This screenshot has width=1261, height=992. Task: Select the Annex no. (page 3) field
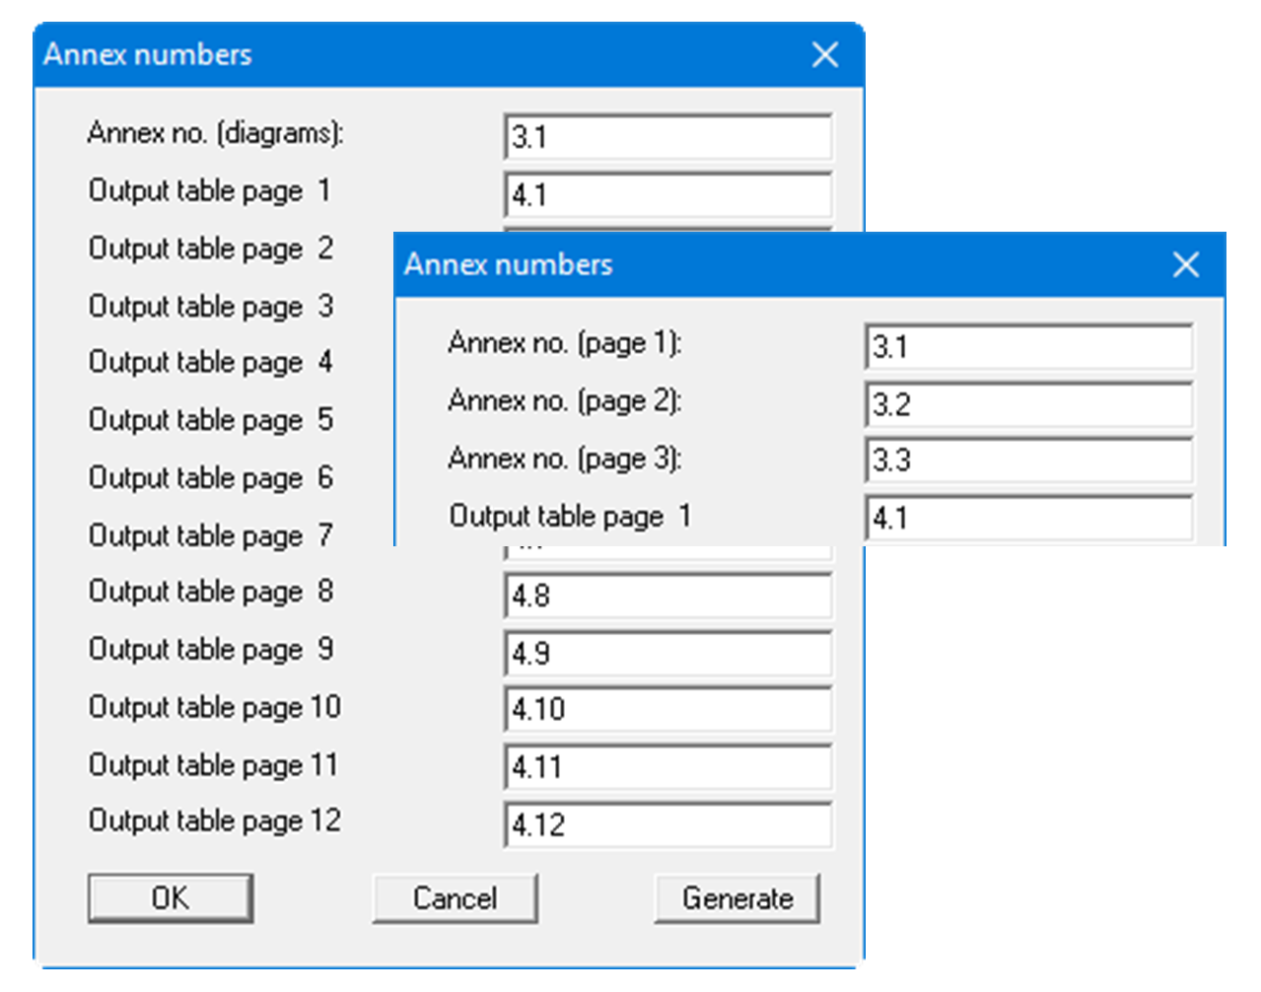tap(1029, 460)
